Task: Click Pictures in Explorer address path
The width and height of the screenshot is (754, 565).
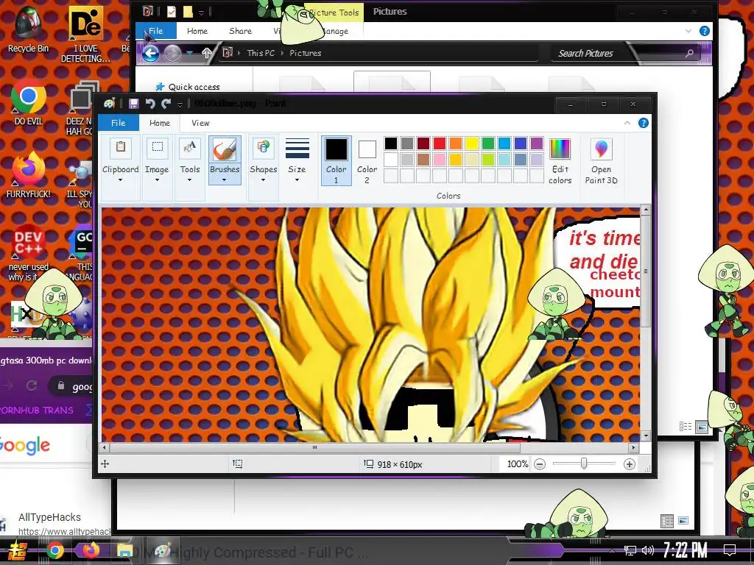Action: 306,53
